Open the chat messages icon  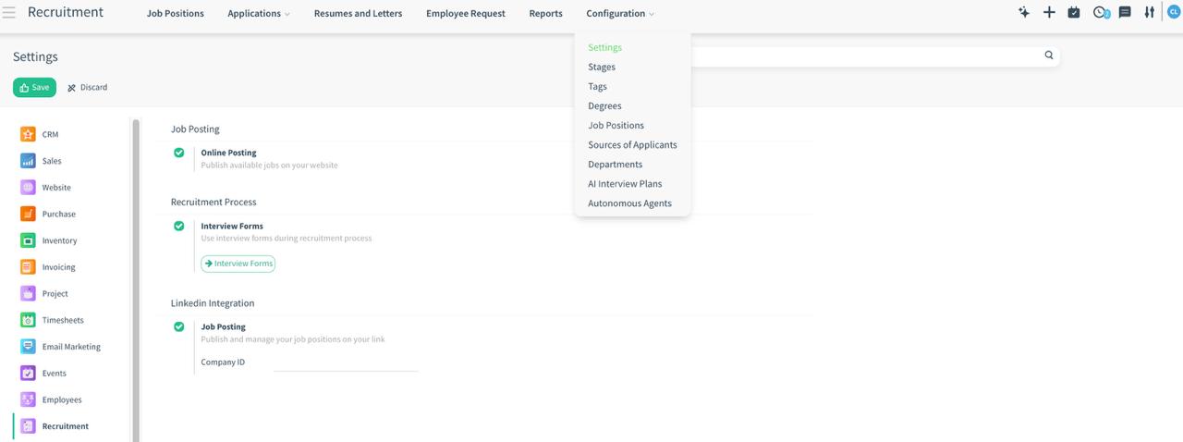(x=1125, y=13)
